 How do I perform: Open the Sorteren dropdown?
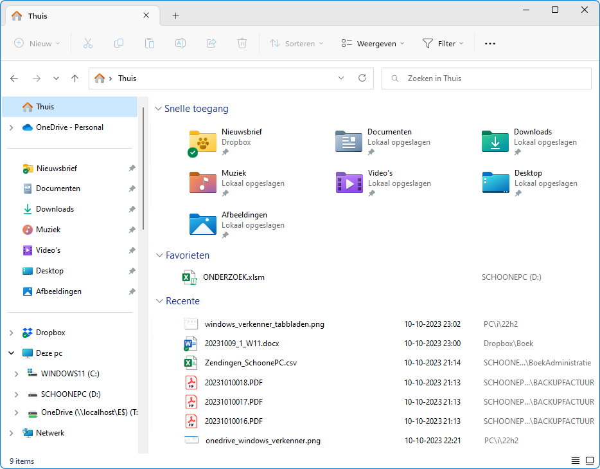point(297,43)
